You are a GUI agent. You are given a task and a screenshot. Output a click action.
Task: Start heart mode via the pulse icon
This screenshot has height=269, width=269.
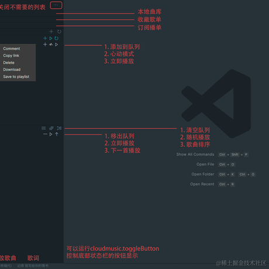pos(51,44)
